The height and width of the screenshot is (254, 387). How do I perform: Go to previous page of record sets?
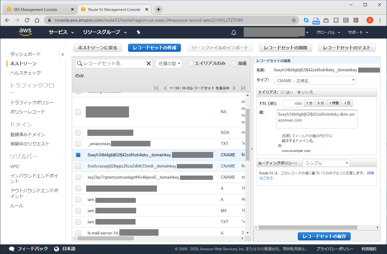tap(165, 88)
